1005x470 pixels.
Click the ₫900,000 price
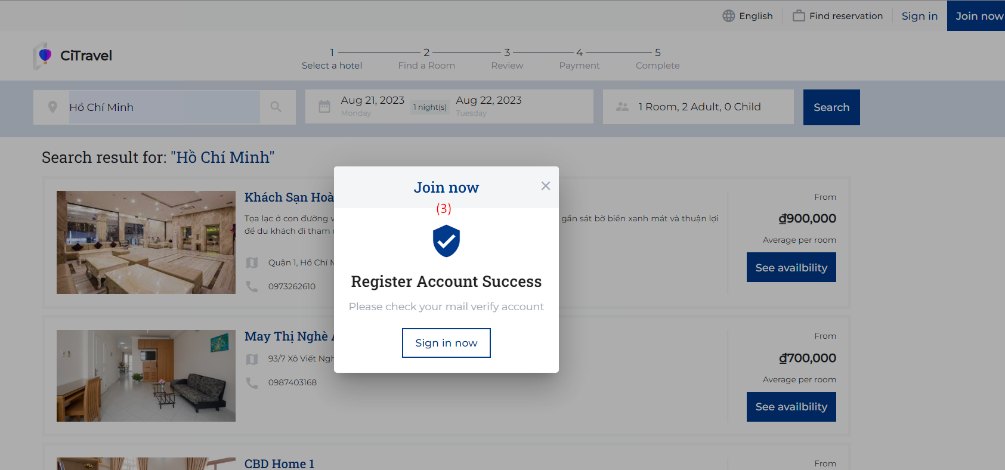(x=808, y=218)
